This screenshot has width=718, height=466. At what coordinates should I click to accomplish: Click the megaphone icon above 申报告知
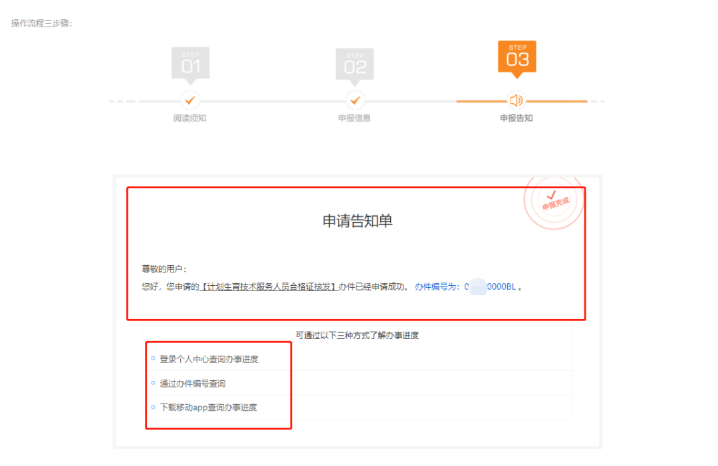[x=517, y=101]
